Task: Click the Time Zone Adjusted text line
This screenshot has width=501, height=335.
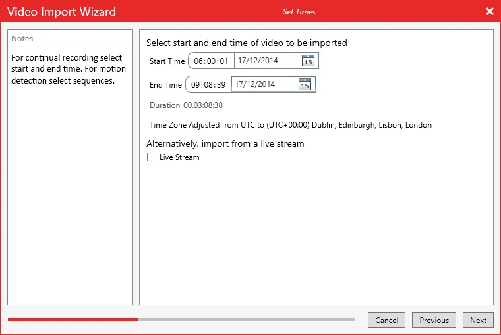Action: click(x=291, y=125)
